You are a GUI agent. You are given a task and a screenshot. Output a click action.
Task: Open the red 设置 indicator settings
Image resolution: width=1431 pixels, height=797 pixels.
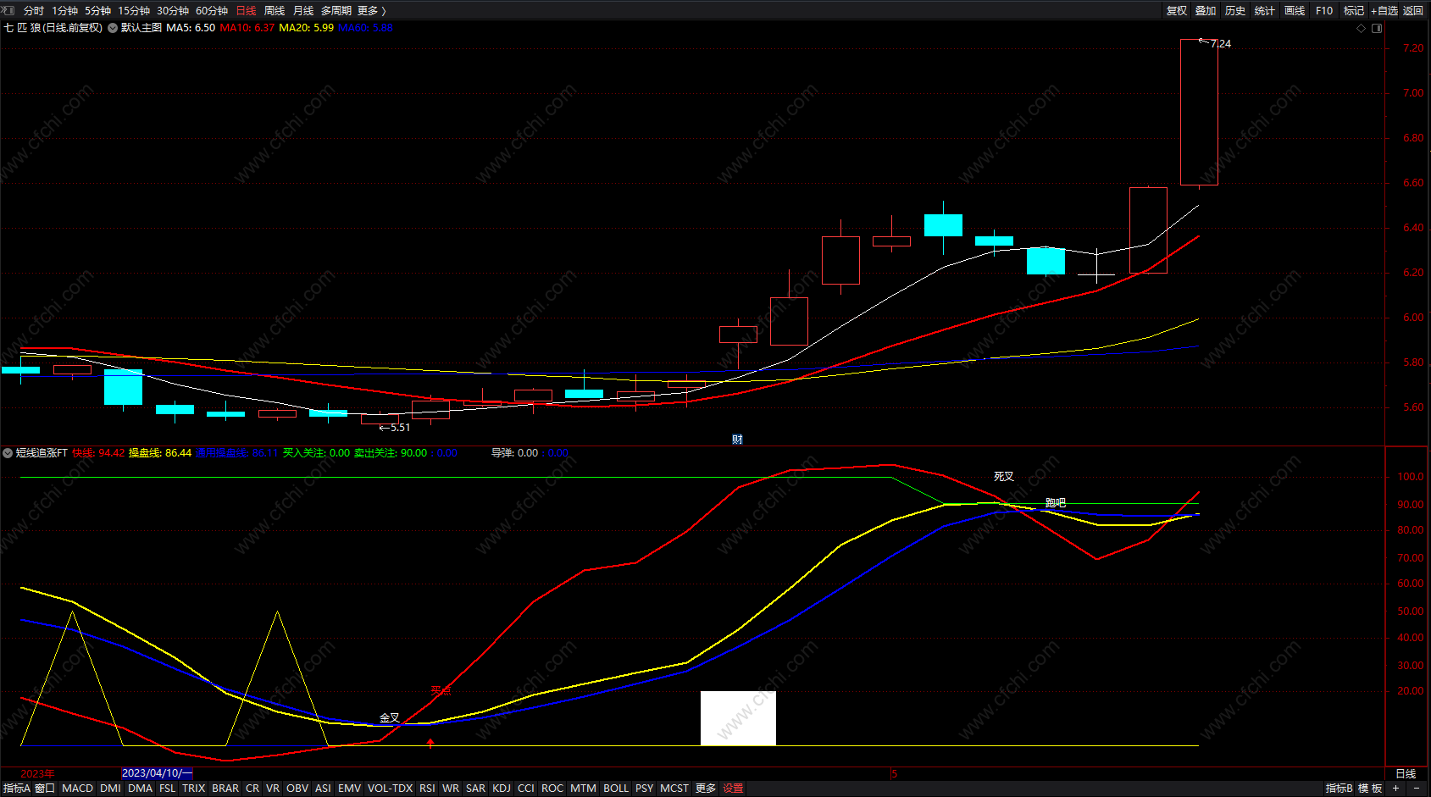[x=733, y=788]
